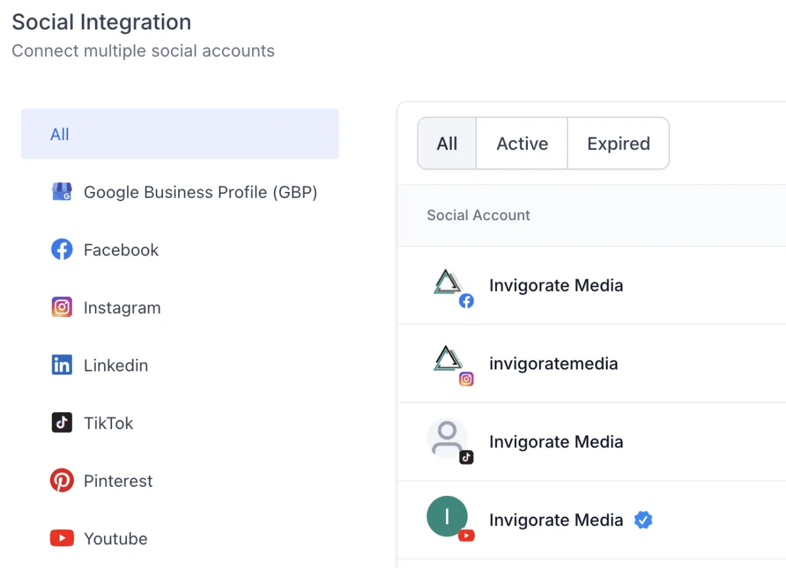Click the invigoratemedia Instagram account avatar
This screenshot has height=568, width=786.
click(449, 360)
